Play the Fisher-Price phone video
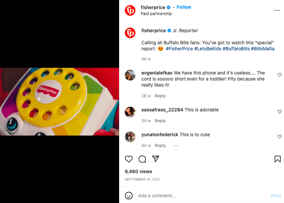284x203 pixels. click(60, 102)
